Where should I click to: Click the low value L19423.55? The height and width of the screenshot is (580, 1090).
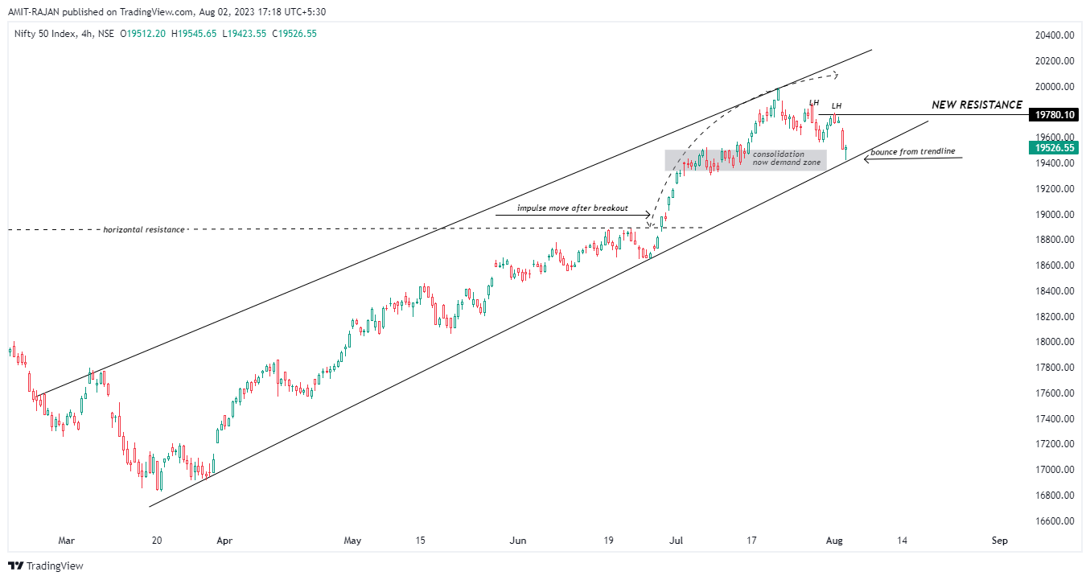(x=246, y=34)
